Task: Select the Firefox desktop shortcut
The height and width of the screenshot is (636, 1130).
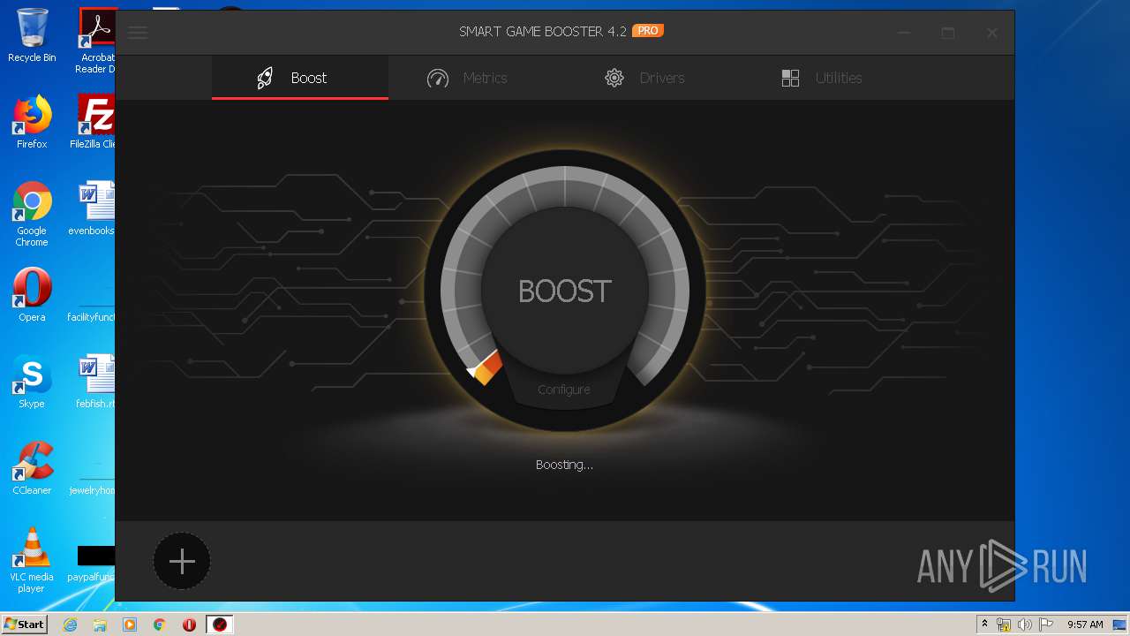Action: [x=32, y=122]
